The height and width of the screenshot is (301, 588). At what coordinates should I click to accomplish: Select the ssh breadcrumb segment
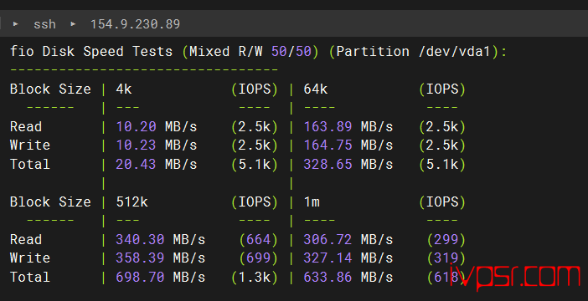[x=44, y=24]
